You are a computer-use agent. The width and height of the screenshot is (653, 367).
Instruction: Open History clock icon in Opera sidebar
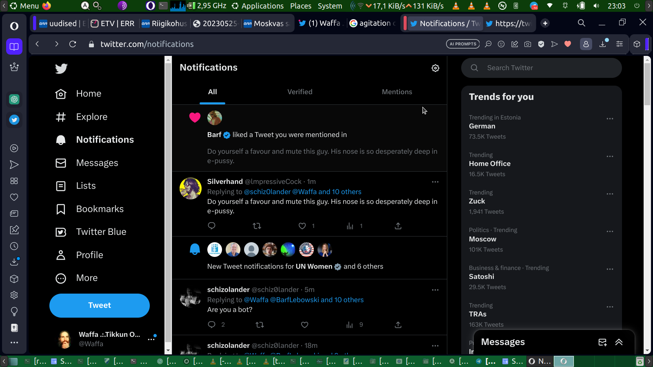coord(14,246)
